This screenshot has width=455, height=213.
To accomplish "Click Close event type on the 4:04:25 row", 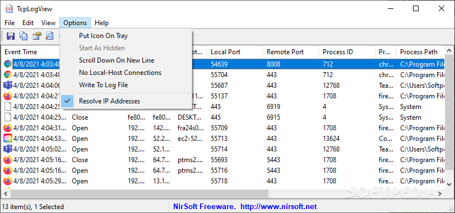I will point(80,117).
